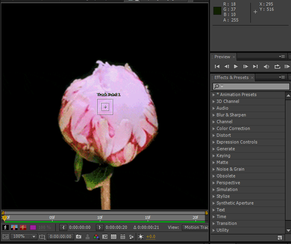Click the magenta color swatch under timeline
The width and height of the screenshot is (291, 244).
click(x=33, y=228)
